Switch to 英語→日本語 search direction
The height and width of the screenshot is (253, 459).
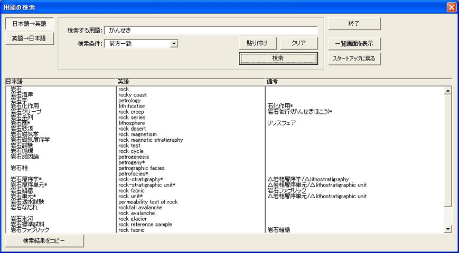coord(29,38)
